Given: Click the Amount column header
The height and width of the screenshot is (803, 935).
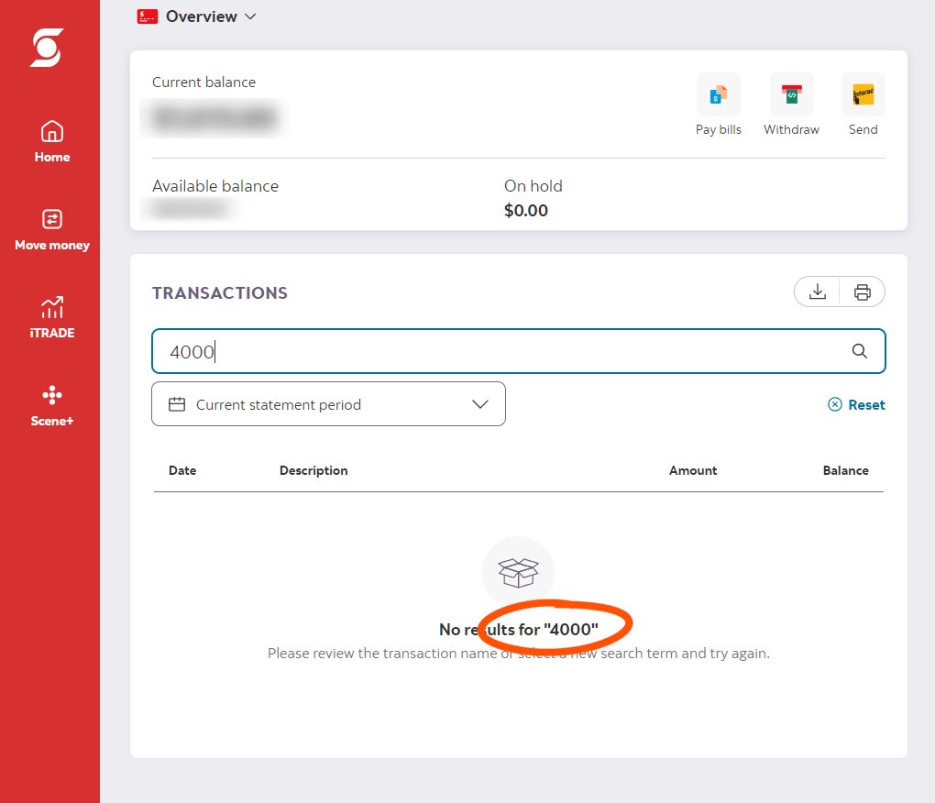Looking at the screenshot, I should (x=693, y=470).
